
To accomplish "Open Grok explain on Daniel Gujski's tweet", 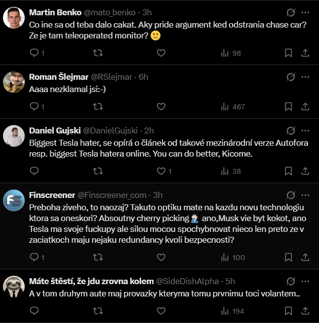I will (291, 130).
